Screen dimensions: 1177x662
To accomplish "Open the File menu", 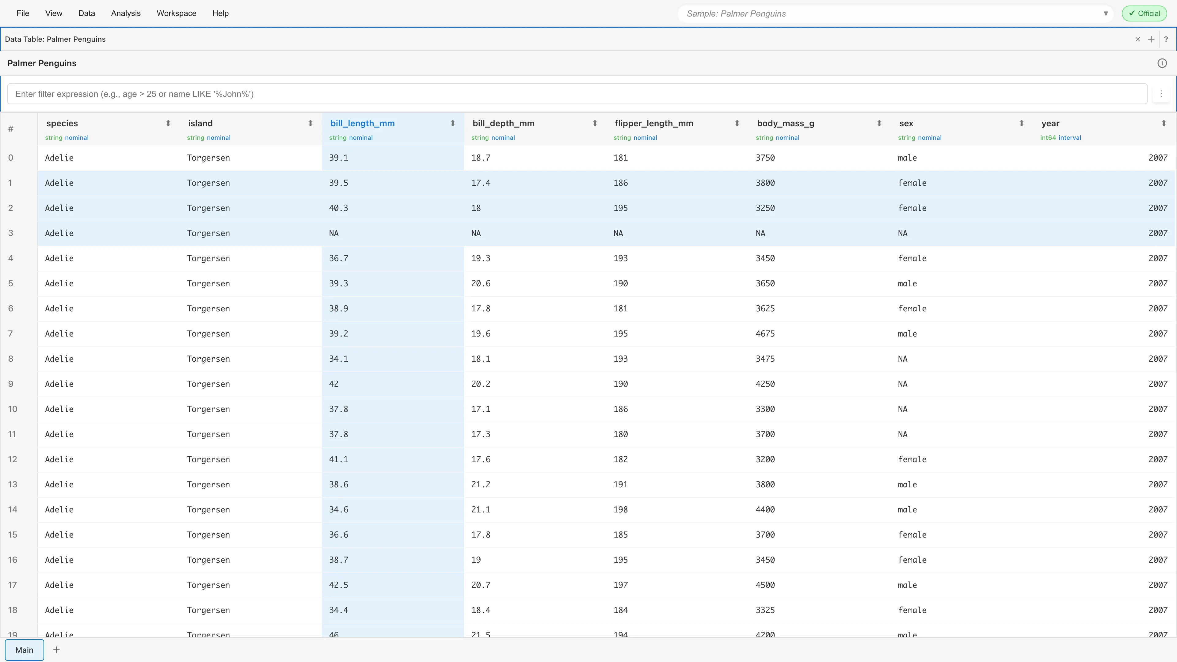I will tap(23, 13).
